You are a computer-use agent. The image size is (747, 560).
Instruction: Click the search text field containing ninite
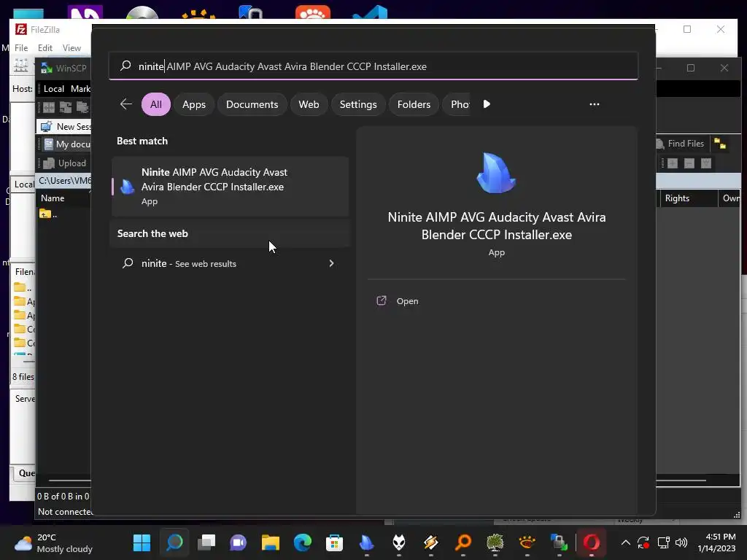tap(373, 66)
